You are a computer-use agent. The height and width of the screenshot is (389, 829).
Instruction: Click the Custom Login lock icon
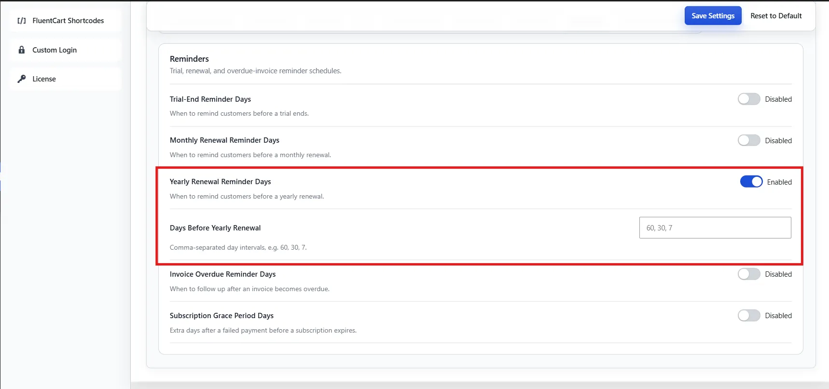22,50
